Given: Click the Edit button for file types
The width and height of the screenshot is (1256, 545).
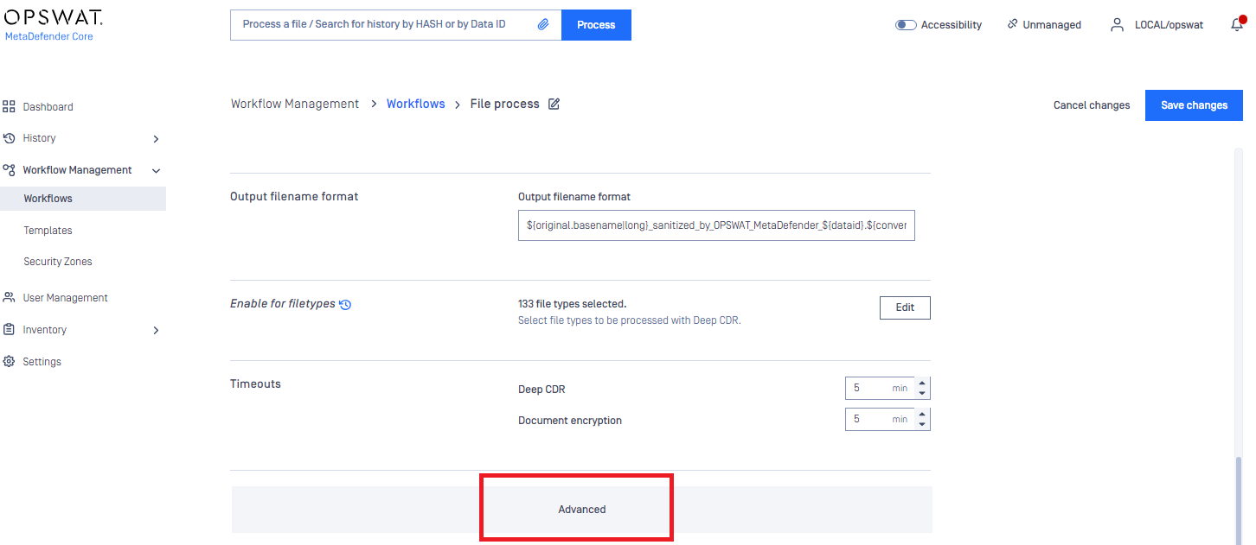Looking at the screenshot, I should pos(905,307).
